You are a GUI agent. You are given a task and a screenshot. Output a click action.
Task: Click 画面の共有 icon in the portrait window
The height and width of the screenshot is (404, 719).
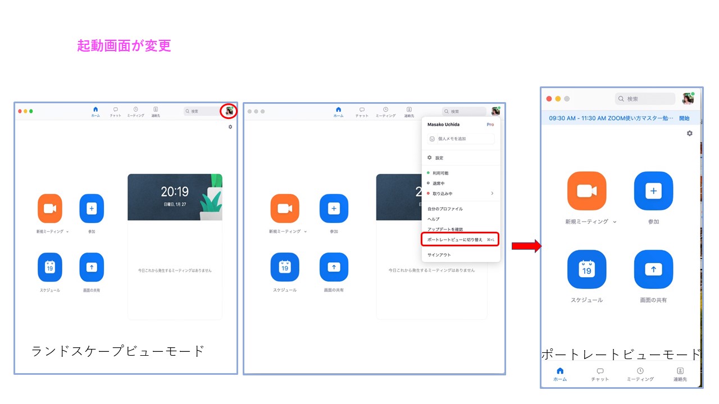tap(653, 270)
